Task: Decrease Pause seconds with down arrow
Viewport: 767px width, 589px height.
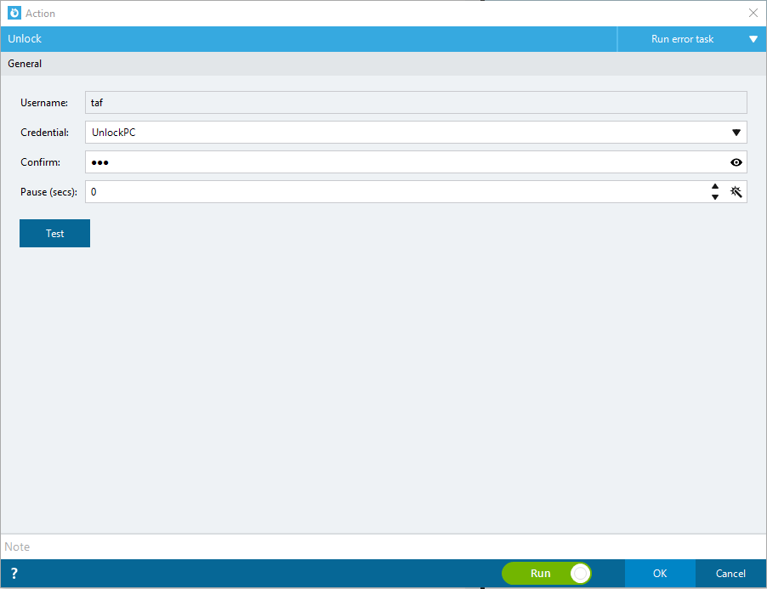Action: [x=714, y=197]
